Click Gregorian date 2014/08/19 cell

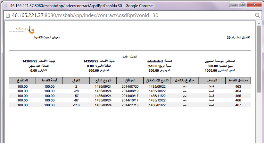coord(130,91)
